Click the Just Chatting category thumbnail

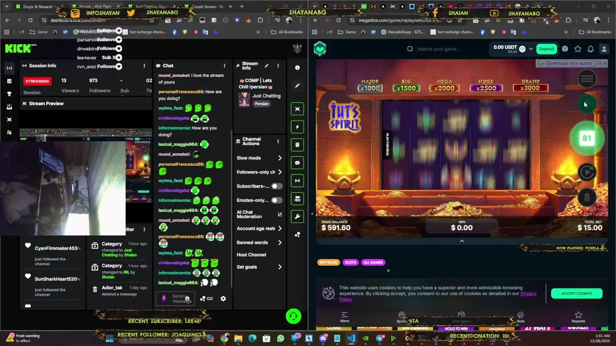[x=244, y=99]
